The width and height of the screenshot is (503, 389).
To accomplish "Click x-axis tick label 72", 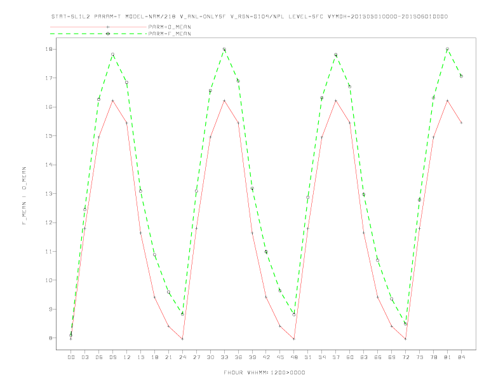I will tap(406, 357).
